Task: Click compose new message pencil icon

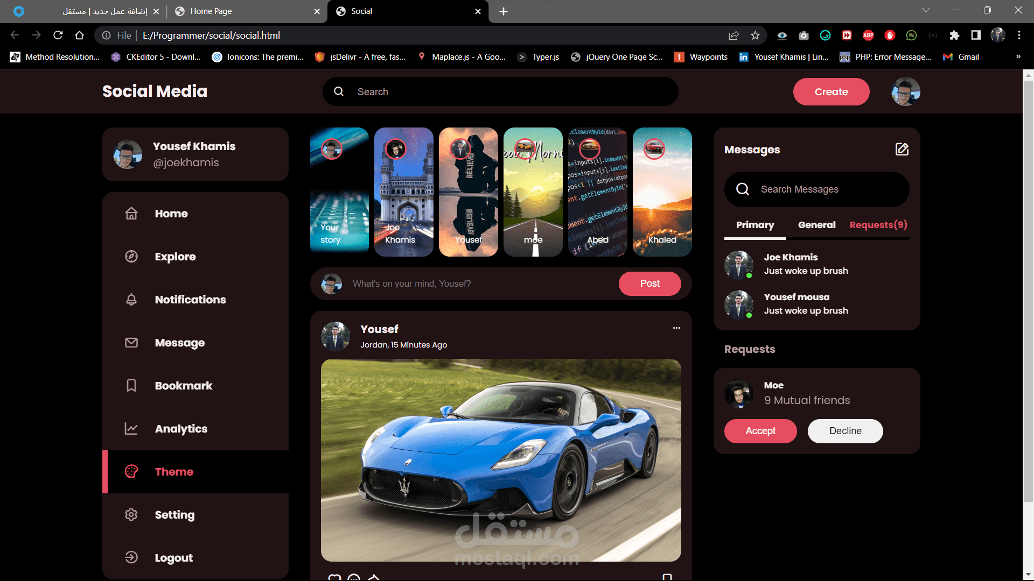Action: click(x=902, y=150)
